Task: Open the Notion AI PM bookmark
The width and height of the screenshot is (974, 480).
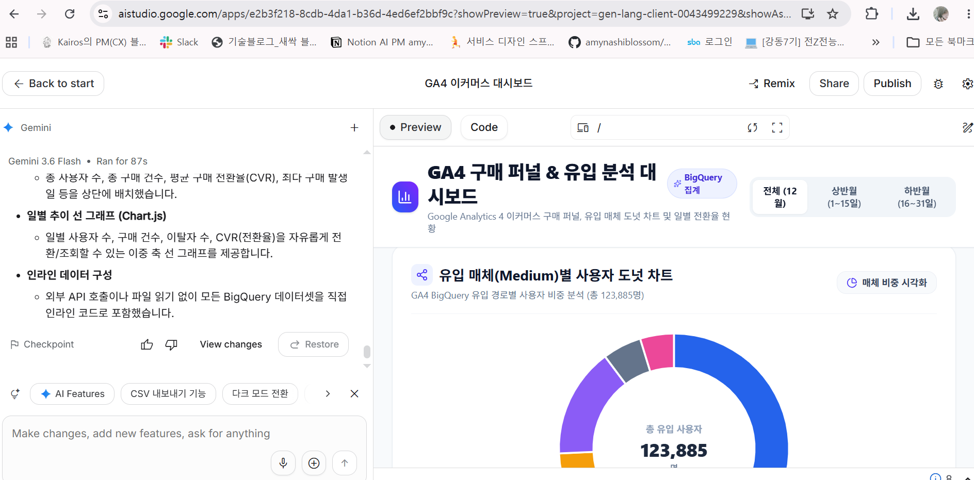Action: [382, 42]
